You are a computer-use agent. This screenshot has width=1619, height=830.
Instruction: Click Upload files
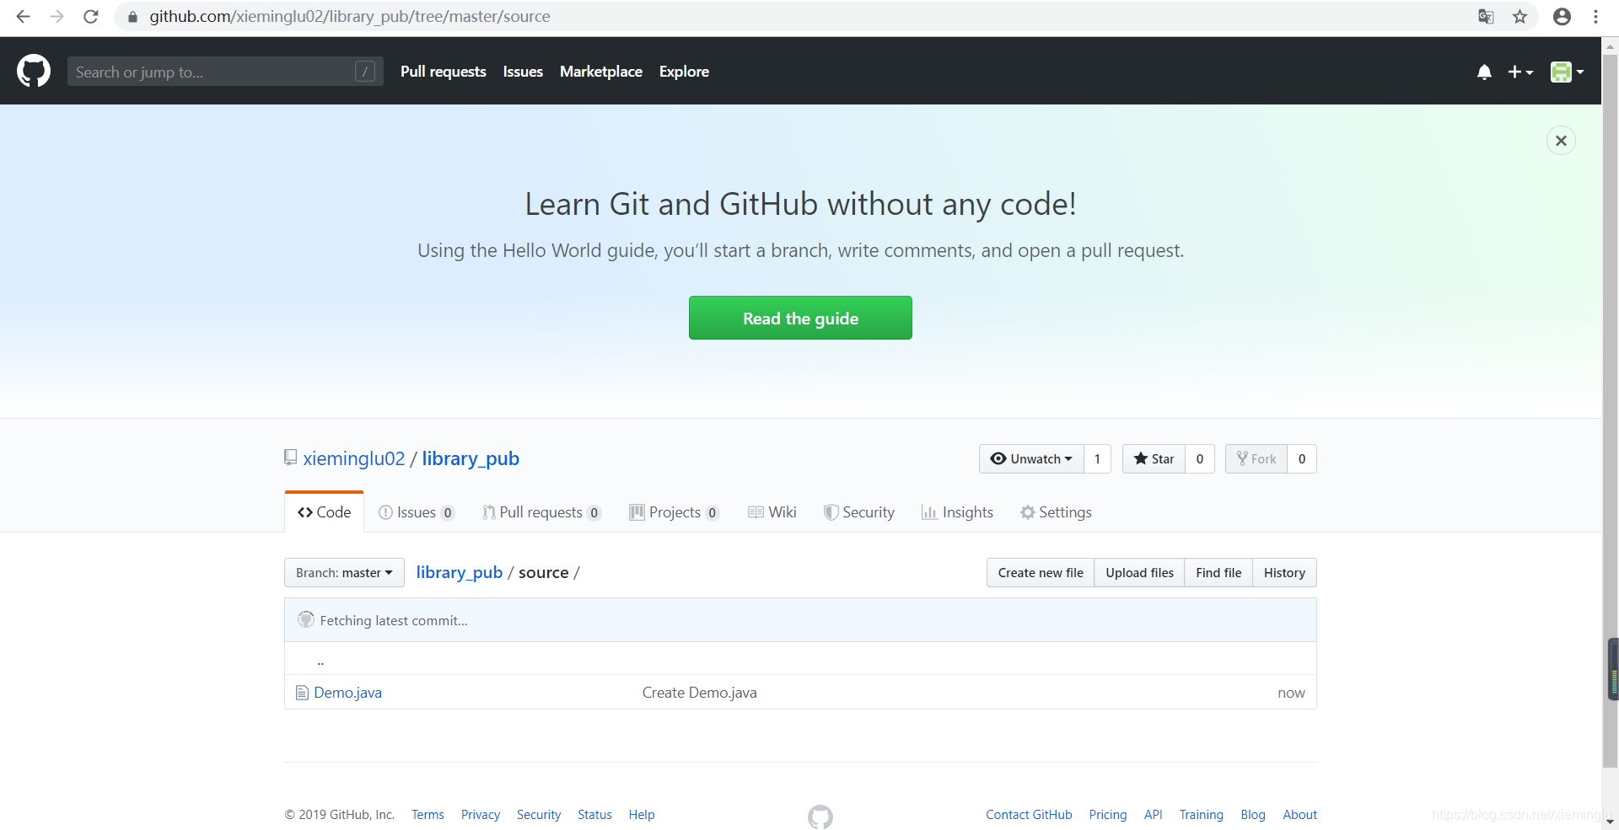(x=1139, y=572)
